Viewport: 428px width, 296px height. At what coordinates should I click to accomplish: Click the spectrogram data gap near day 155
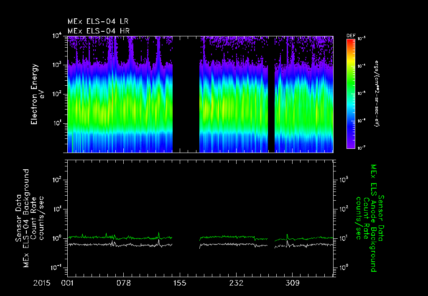pos(186,94)
